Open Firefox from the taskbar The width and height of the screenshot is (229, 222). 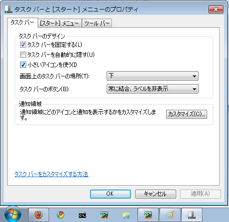[x=39, y=215]
